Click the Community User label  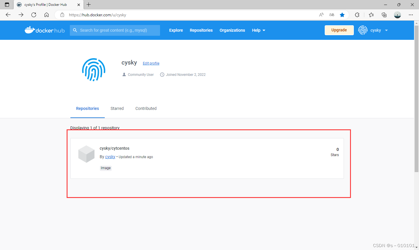click(141, 75)
